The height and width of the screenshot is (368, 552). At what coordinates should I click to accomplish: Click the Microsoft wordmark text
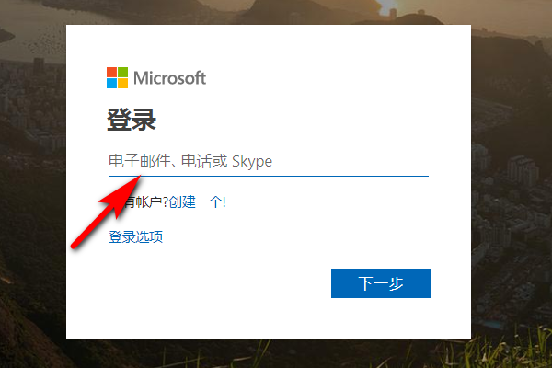[169, 78]
